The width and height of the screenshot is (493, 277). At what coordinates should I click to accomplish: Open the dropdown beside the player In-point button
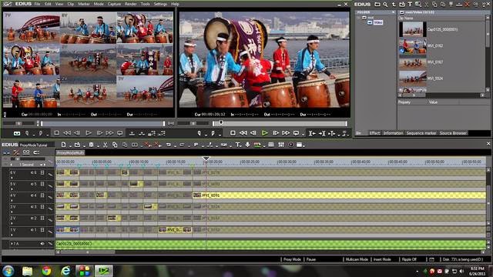click(x=34, y=135)
